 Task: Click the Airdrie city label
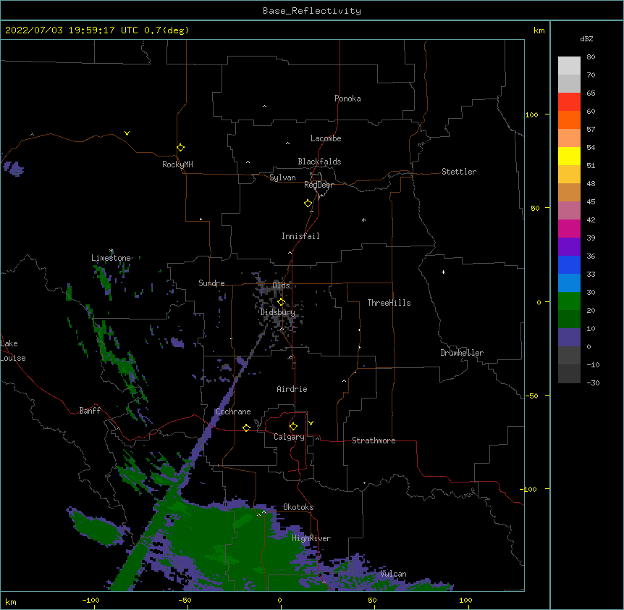point(292,389)
